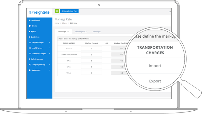
Task: Click the SERVICE markup percent field
Action: (91, 49)
